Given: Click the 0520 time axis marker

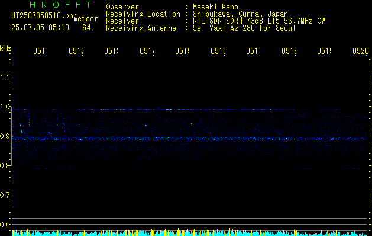Looking at the screenshot, I should coord(361,51).
